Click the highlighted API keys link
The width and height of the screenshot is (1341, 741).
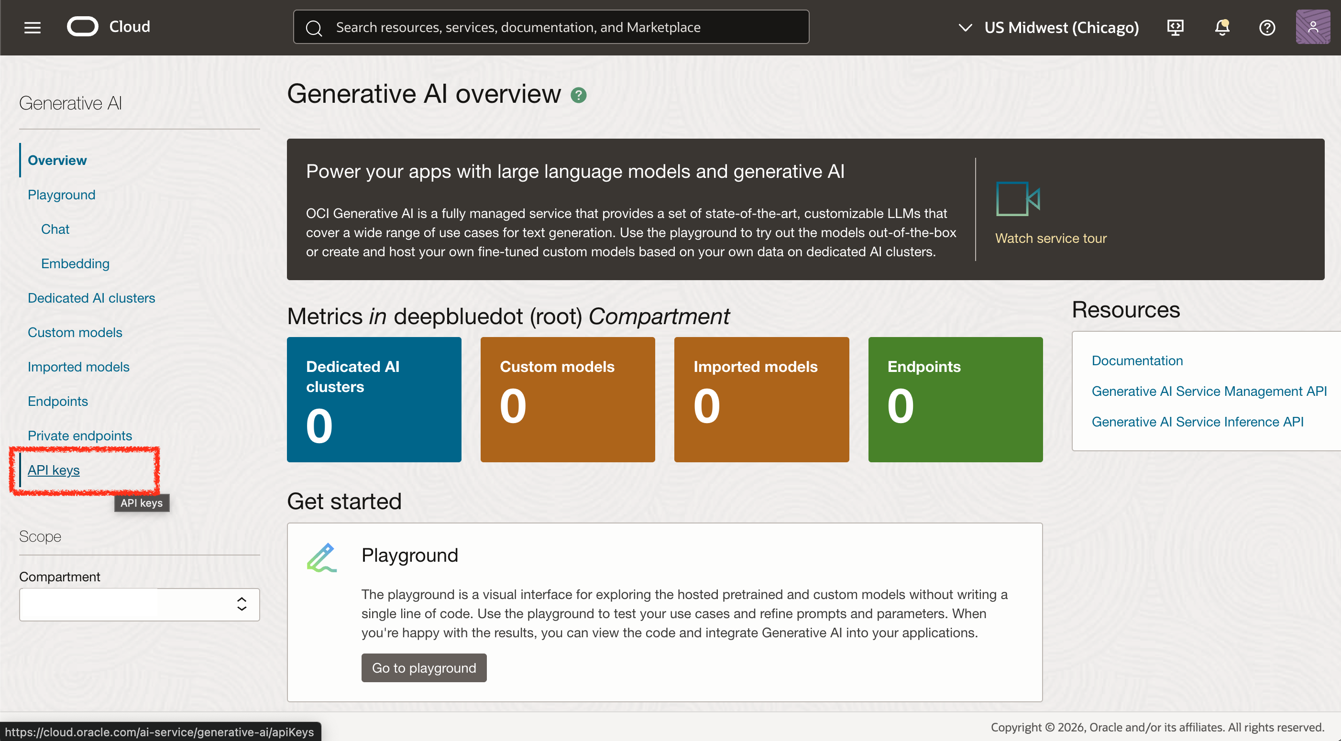[53, 470]
